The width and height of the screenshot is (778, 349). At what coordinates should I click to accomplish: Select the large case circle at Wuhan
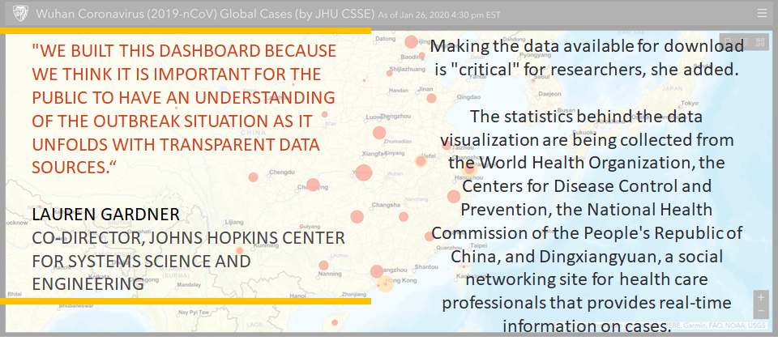click(364, 172)
